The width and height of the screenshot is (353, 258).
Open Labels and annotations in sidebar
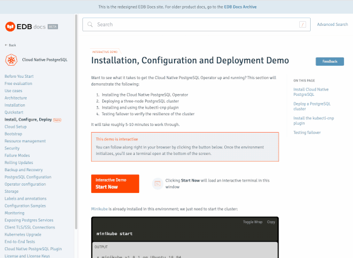point(25,198)
